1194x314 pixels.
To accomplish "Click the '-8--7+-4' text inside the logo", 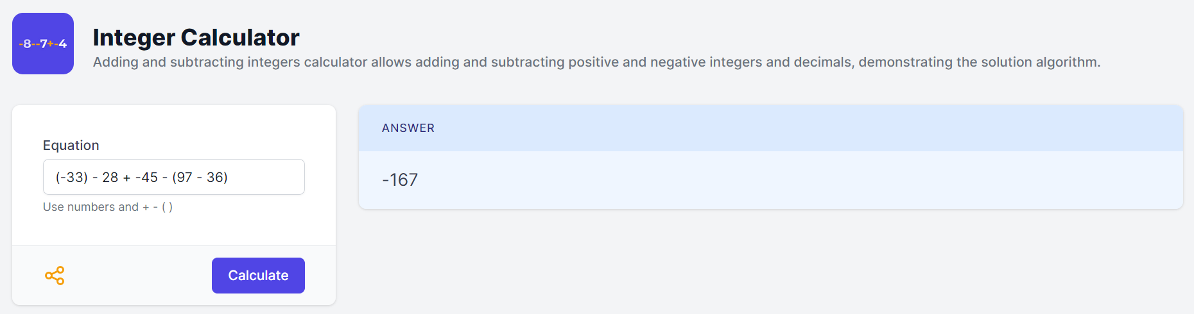I will click(43, 44).
